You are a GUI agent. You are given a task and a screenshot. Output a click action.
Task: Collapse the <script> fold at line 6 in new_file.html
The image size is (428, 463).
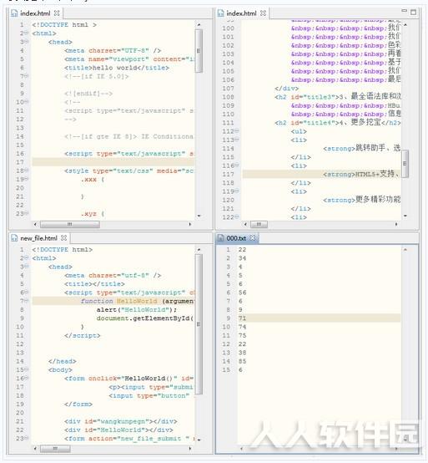[x=27, y=293]
